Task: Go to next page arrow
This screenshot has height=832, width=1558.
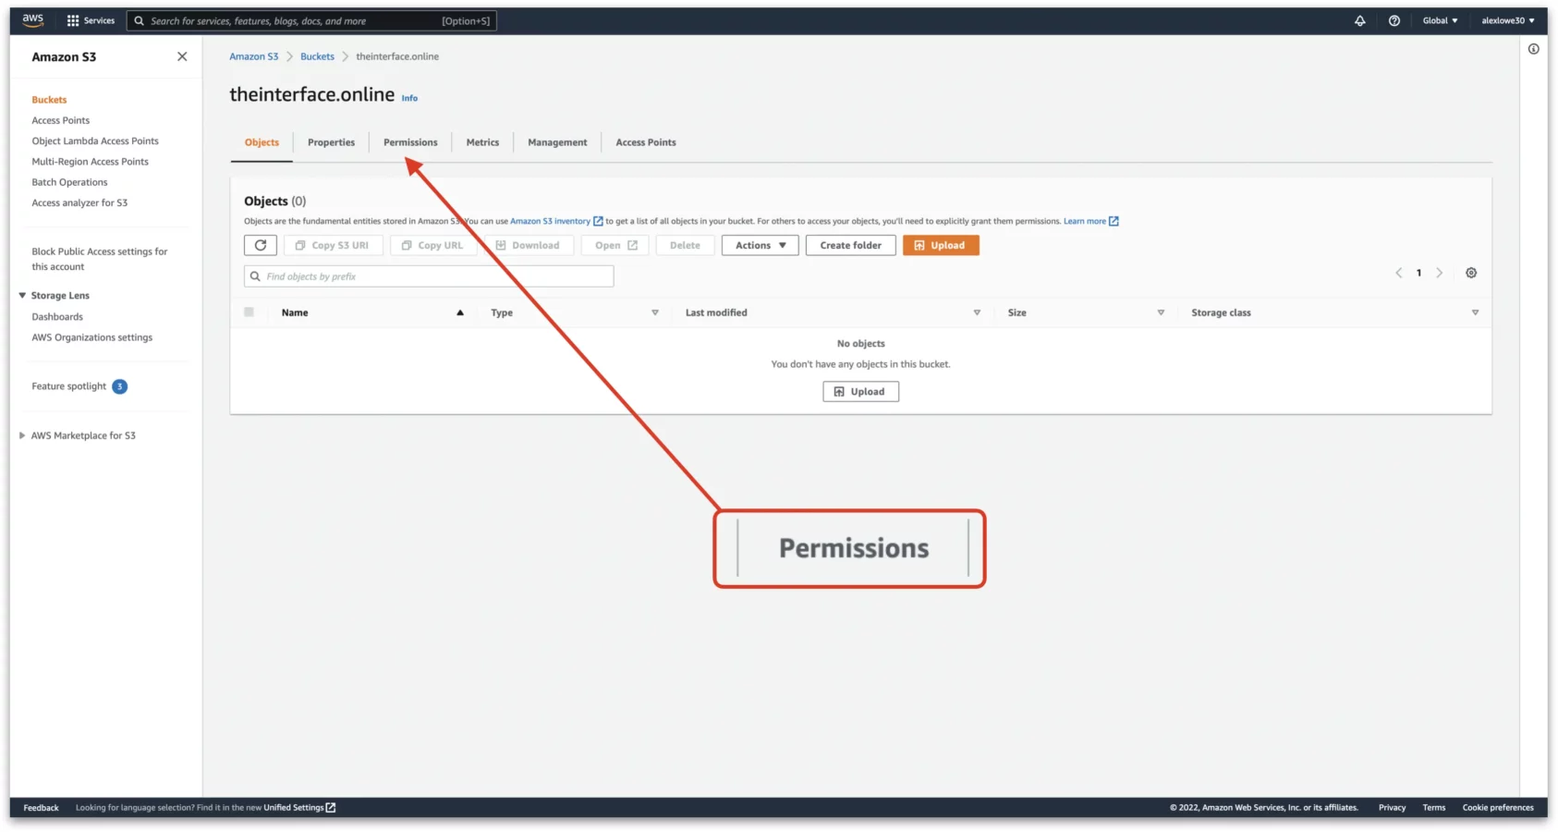Action: click(1439, 273)
